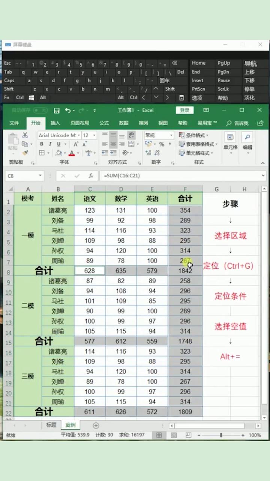Open the 套用表格格式 dropdown
Screen dimensions: 270x481
click(198, 144)
